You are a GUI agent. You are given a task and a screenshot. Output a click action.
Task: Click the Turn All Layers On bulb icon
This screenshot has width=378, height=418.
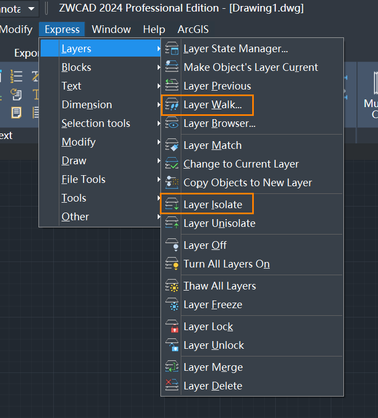(x=171, y=264)
